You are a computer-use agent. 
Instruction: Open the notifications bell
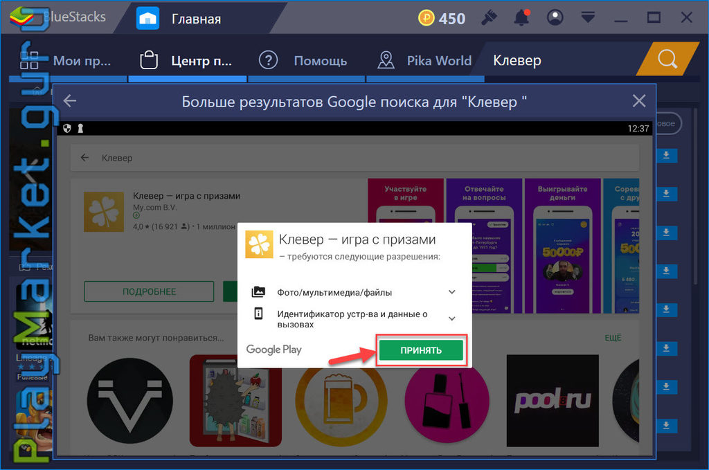tap(521, 18)
